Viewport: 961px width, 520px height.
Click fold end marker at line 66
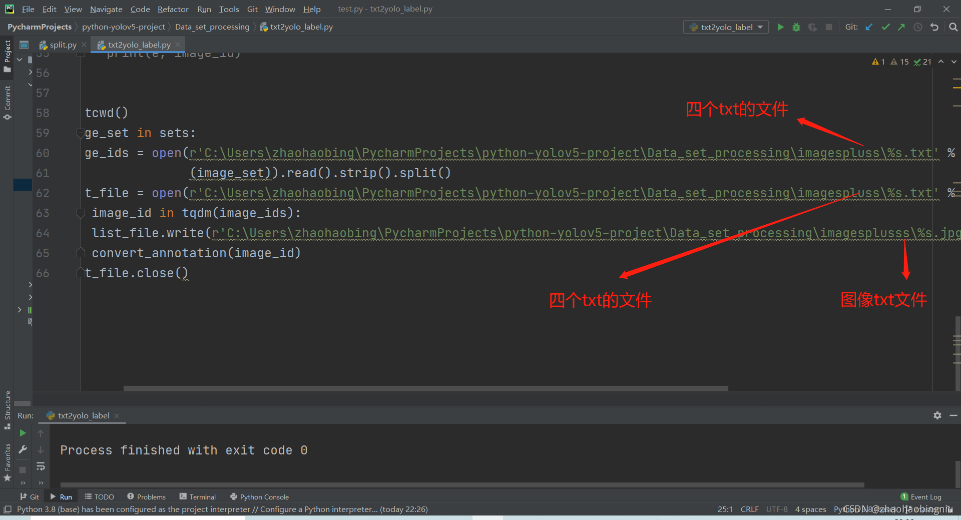(80, 273)
